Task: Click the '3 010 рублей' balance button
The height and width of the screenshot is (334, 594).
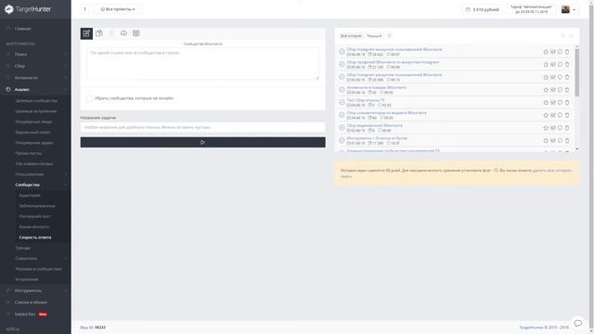Action: coord(483,9)
